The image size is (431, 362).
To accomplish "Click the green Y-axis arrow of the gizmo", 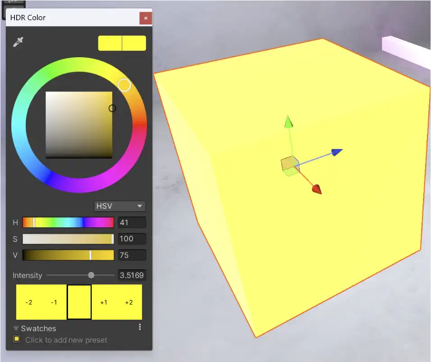I will tap(289, 122).
